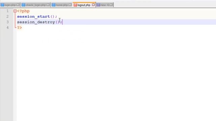Click line number 1 in the margin
Image resolution: width=216 pixels, height=121 pixels.
pyautogui.click(x=7, y=11)
